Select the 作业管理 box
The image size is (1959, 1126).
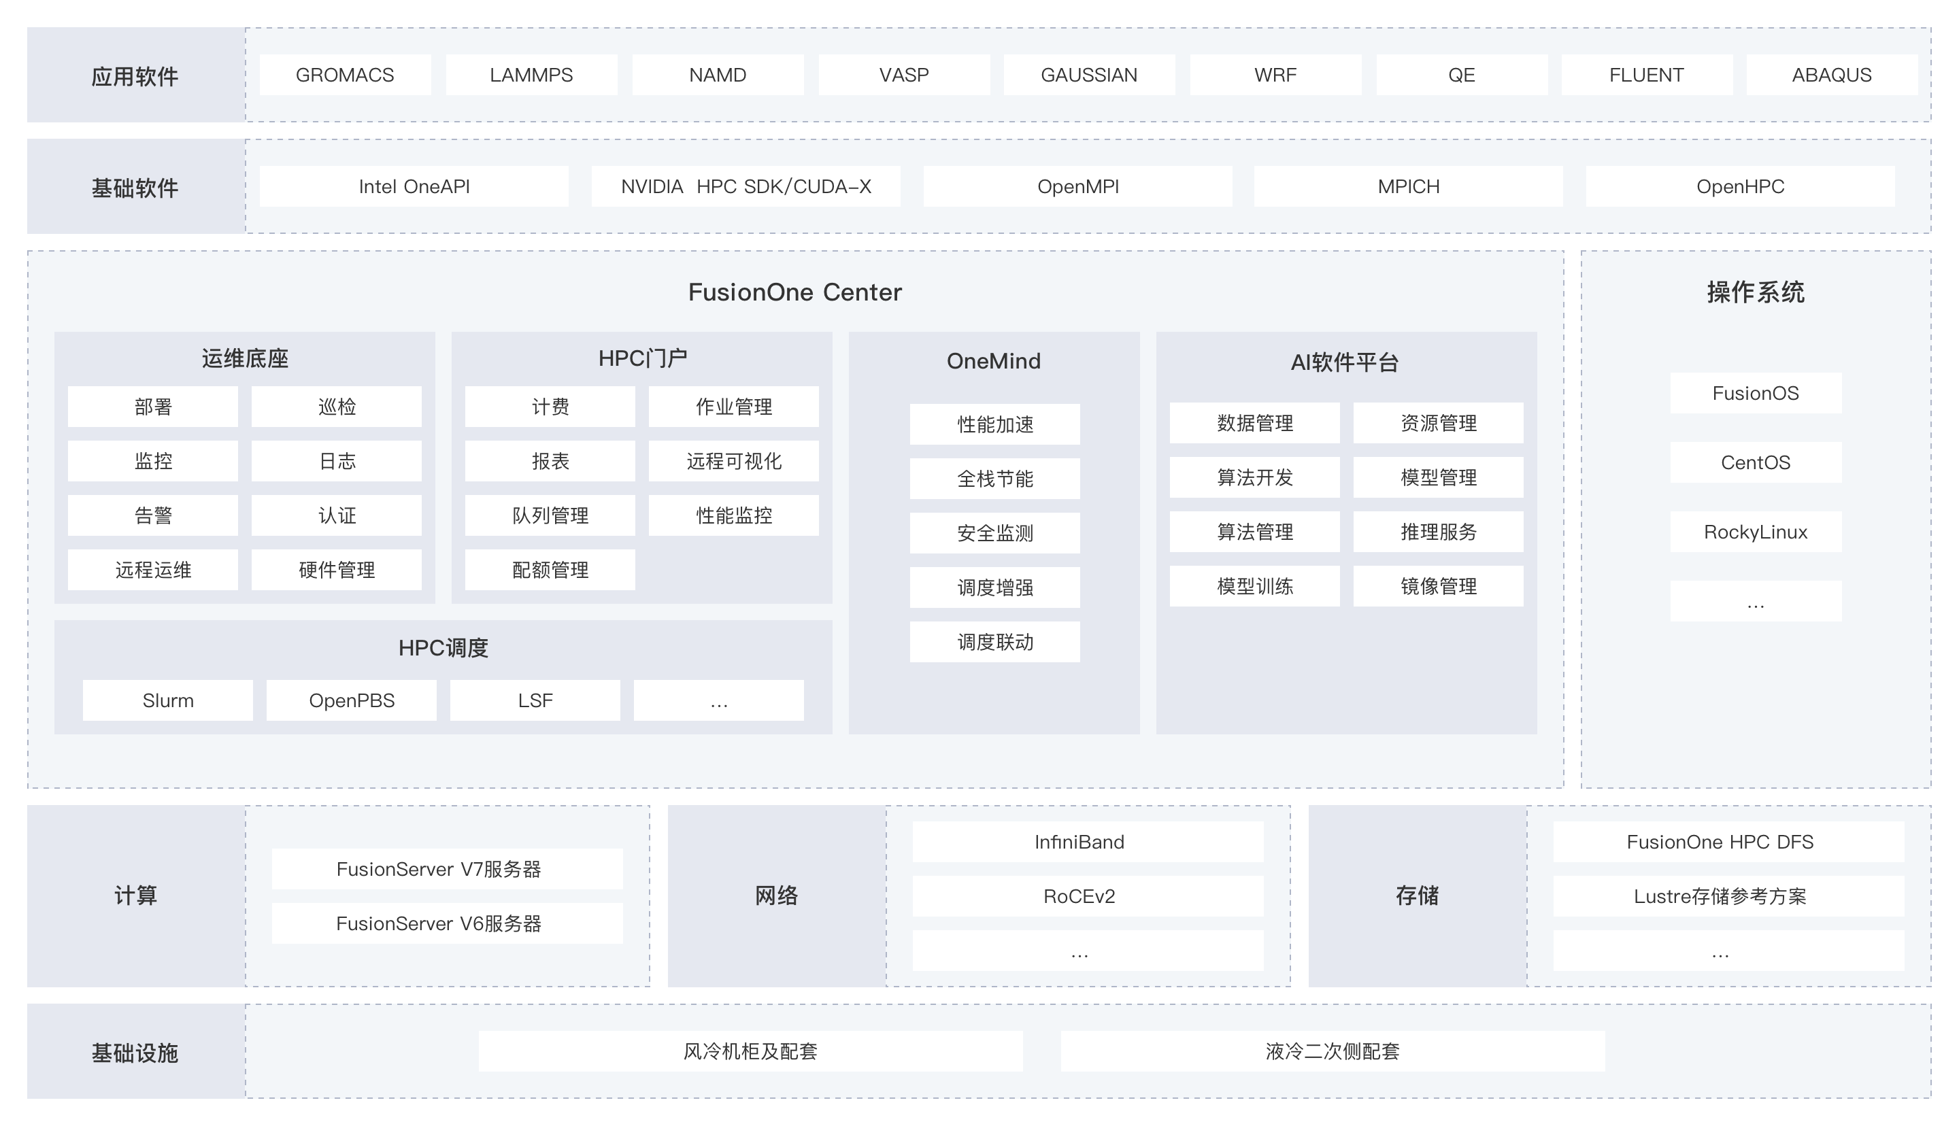click(x=734, y=407)
